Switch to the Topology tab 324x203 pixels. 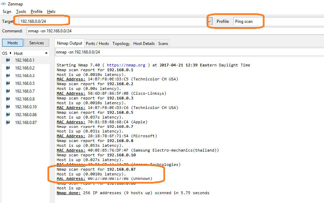[121, 44]
